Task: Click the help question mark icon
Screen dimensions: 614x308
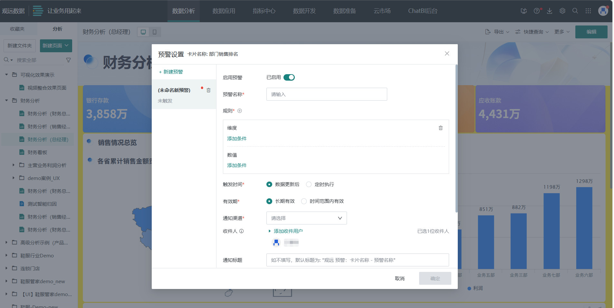Action: pos(537,11)
